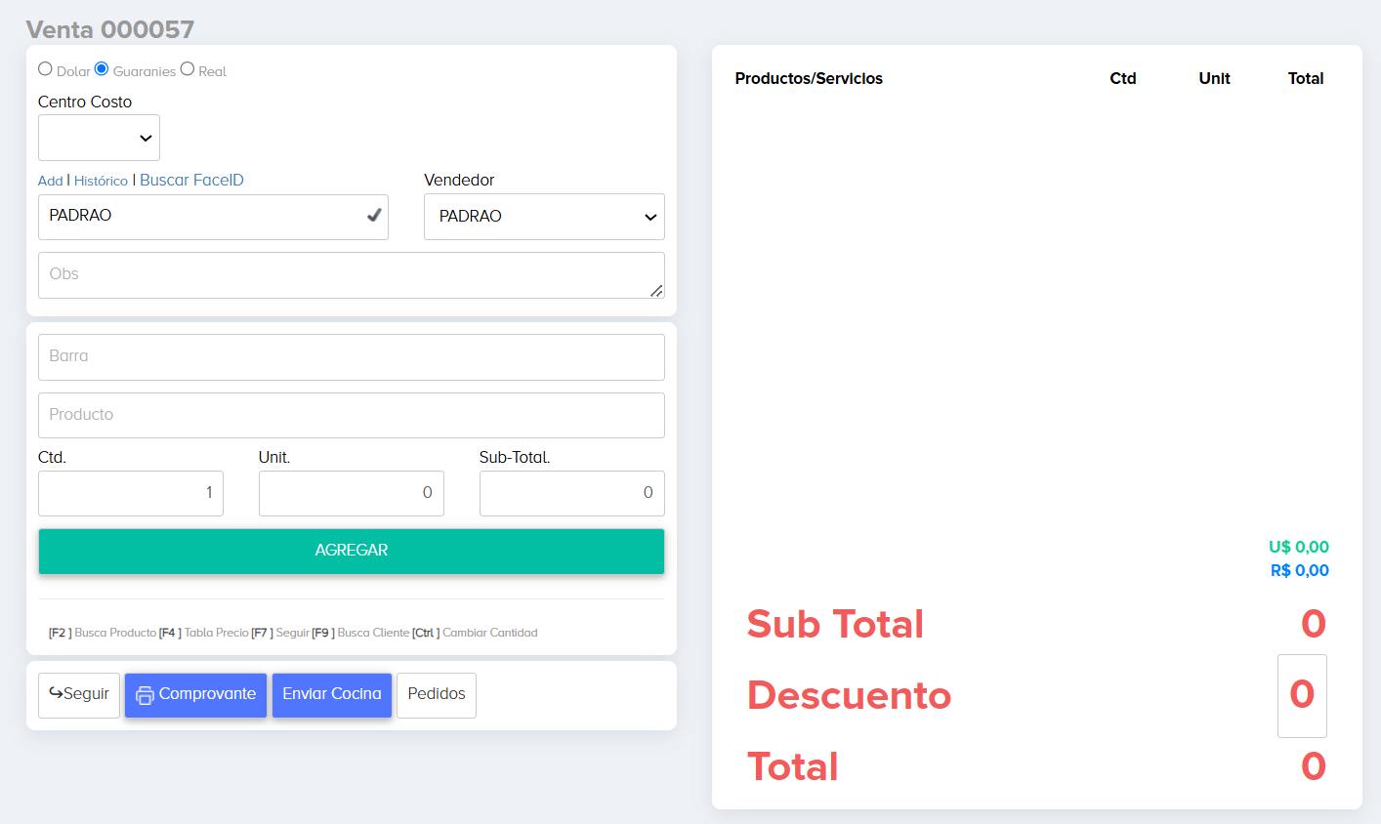The width and height of the screenshot is (1381, 824).
Task: Click the arrow icon on the Seguir button
Action: point(56,693)
